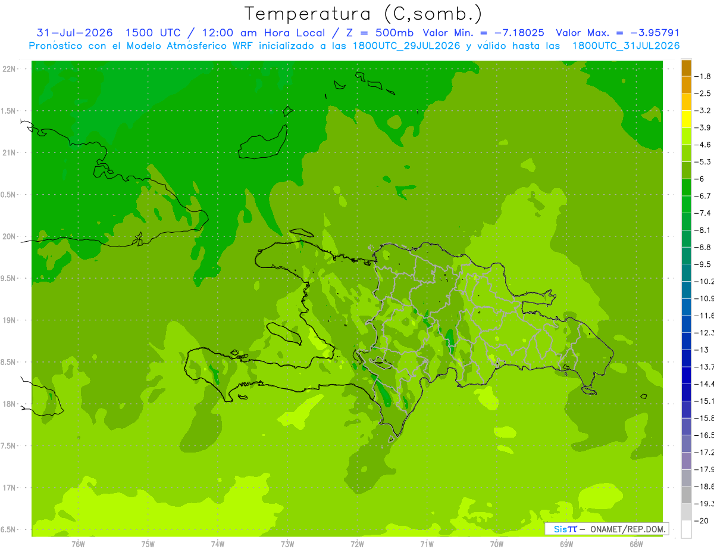Click the '-8.1' color scale label

(x=703, y=230)
